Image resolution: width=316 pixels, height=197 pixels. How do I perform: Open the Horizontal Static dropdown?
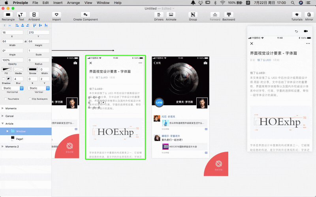pos(13,88)
